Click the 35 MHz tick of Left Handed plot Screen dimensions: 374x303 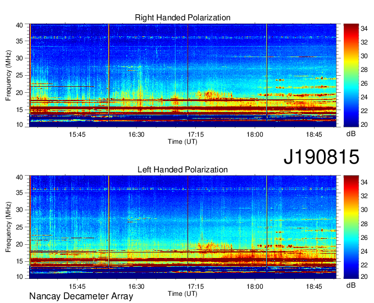[19, 193]
